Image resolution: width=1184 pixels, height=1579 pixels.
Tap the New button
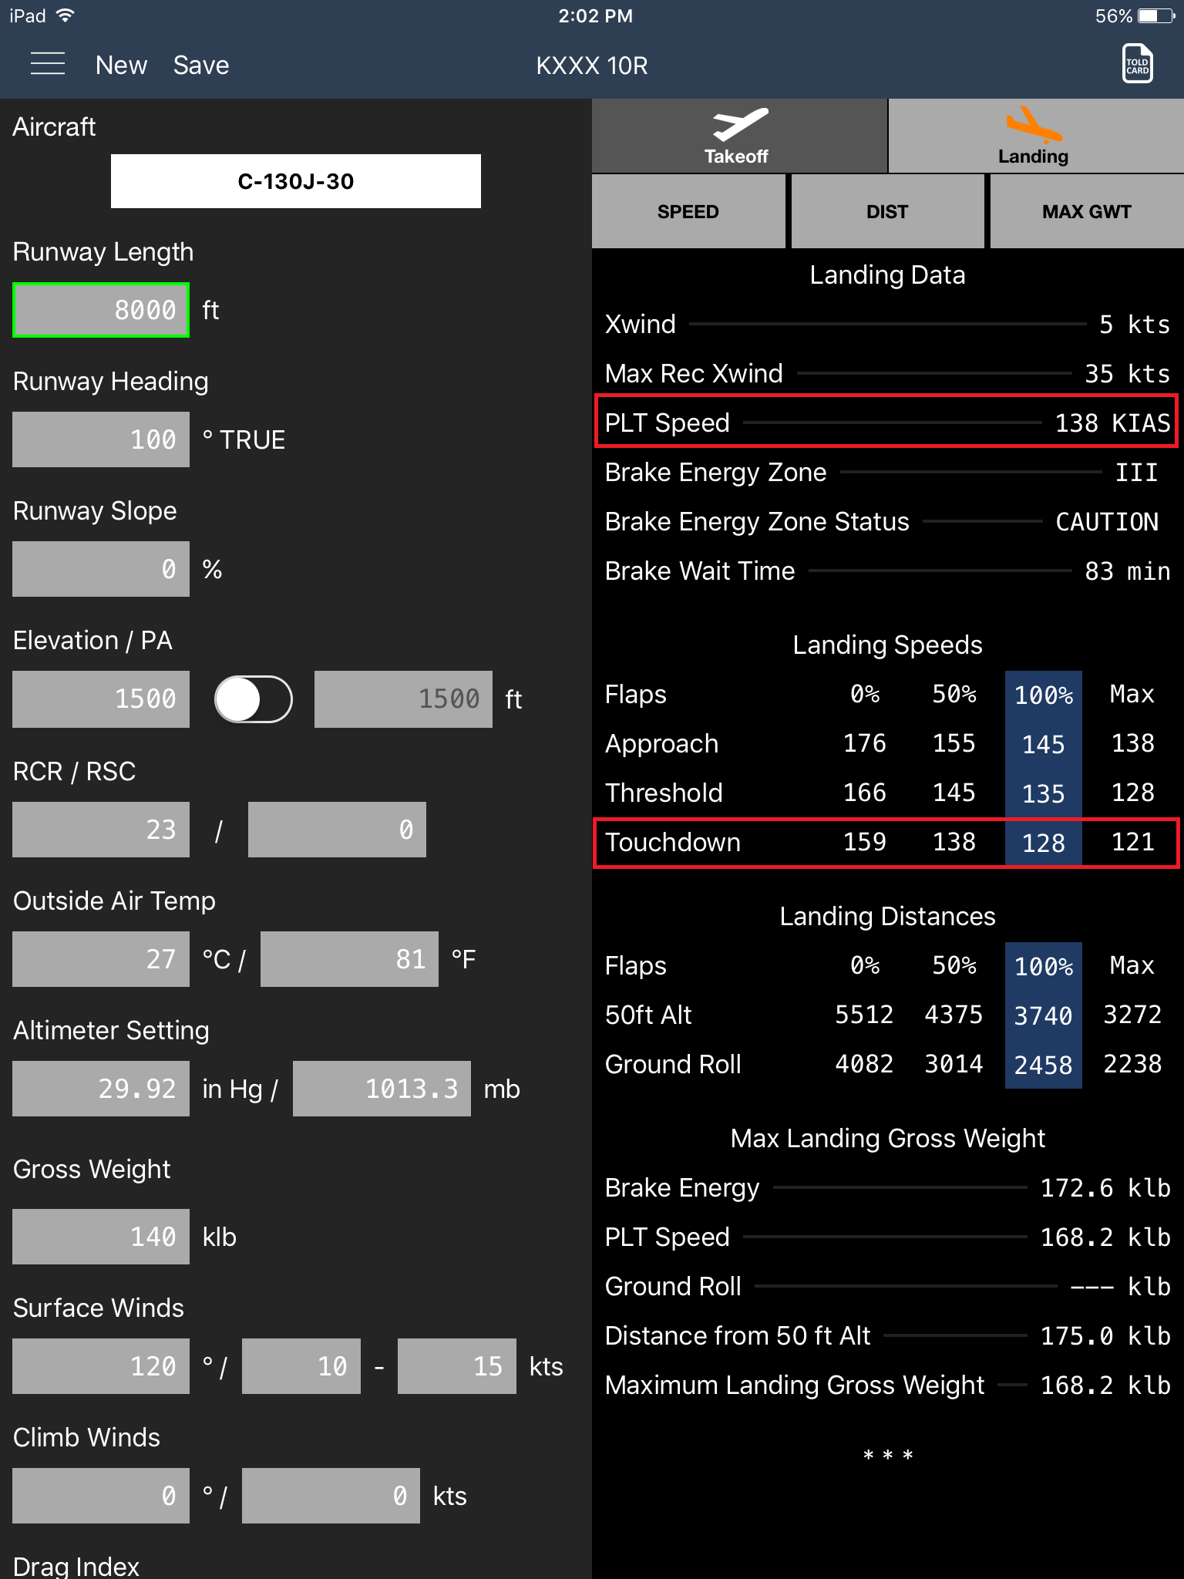point(121,66)
